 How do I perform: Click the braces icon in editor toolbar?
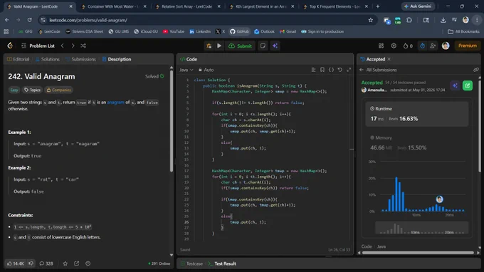[331, 70]
